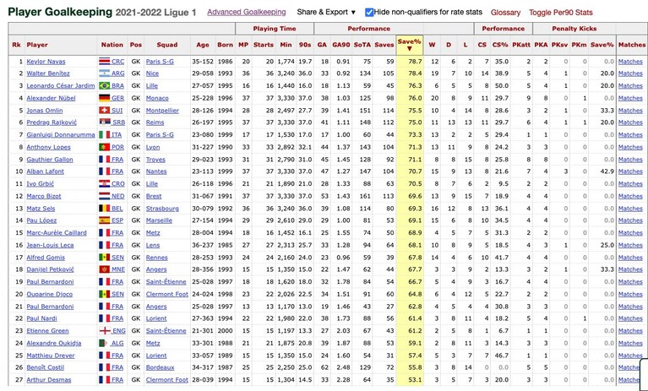Screen dimensions: 648x391
Task: Open the Monaco squad link
Action: tap(157, 98)
